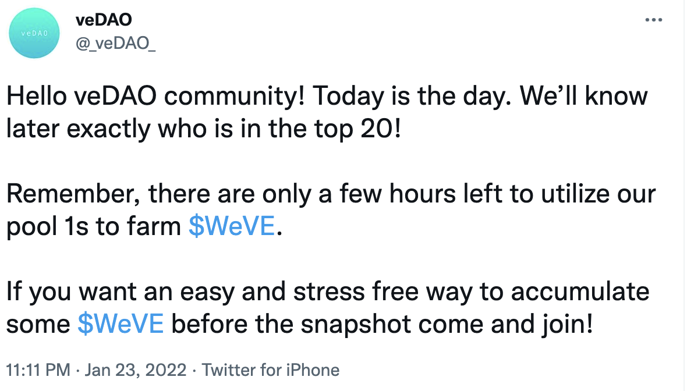
Task: Open the three-dot more options menu
Action: pos(654,20)
